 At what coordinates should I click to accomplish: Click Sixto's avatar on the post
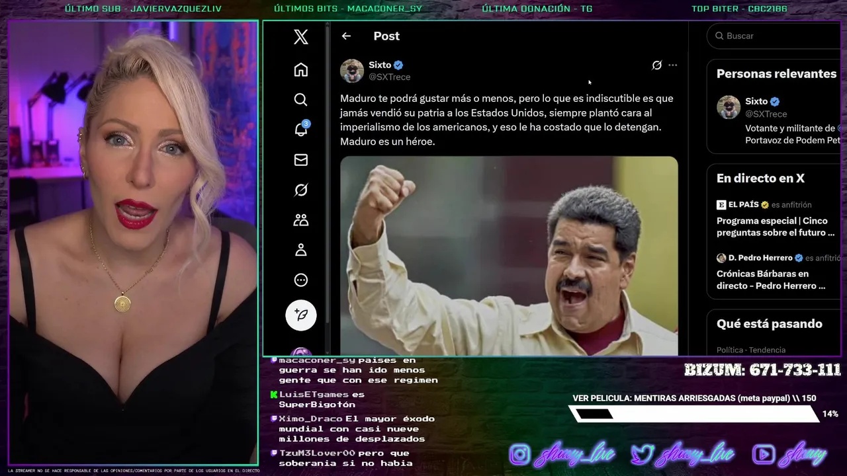(x=352, y=71)
